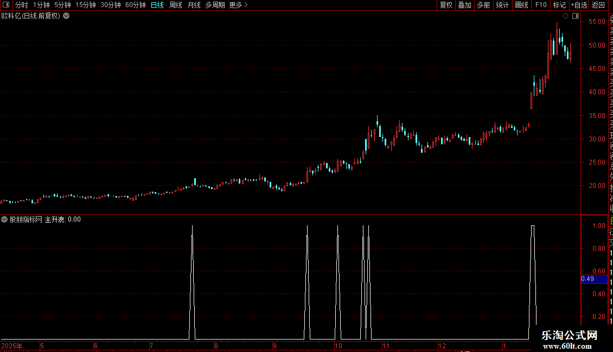Screen dimensions: 613x352
Task: Switch to the 分时 intraday view
Action: [22, 5]
